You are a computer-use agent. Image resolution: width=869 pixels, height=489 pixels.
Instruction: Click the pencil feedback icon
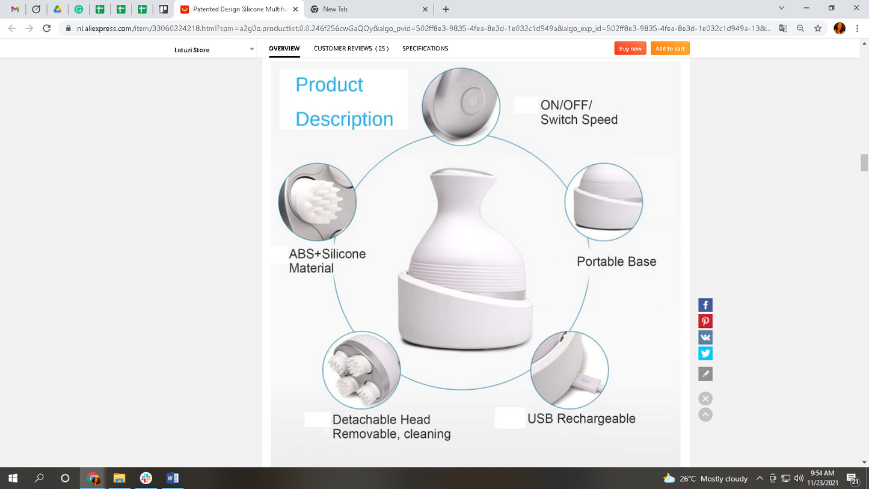point(705,374)
